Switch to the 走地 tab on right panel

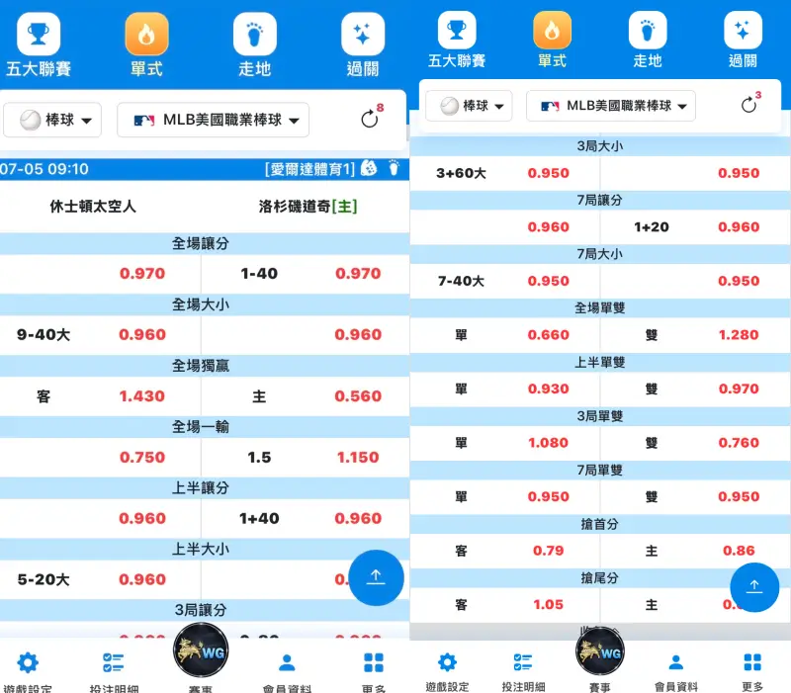pyautogui.click(x=649, y=35)
